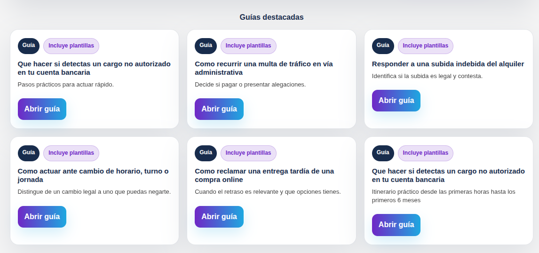Click 'Abrir guía' under 'Itinerario práctico' description

coord(396,225)
